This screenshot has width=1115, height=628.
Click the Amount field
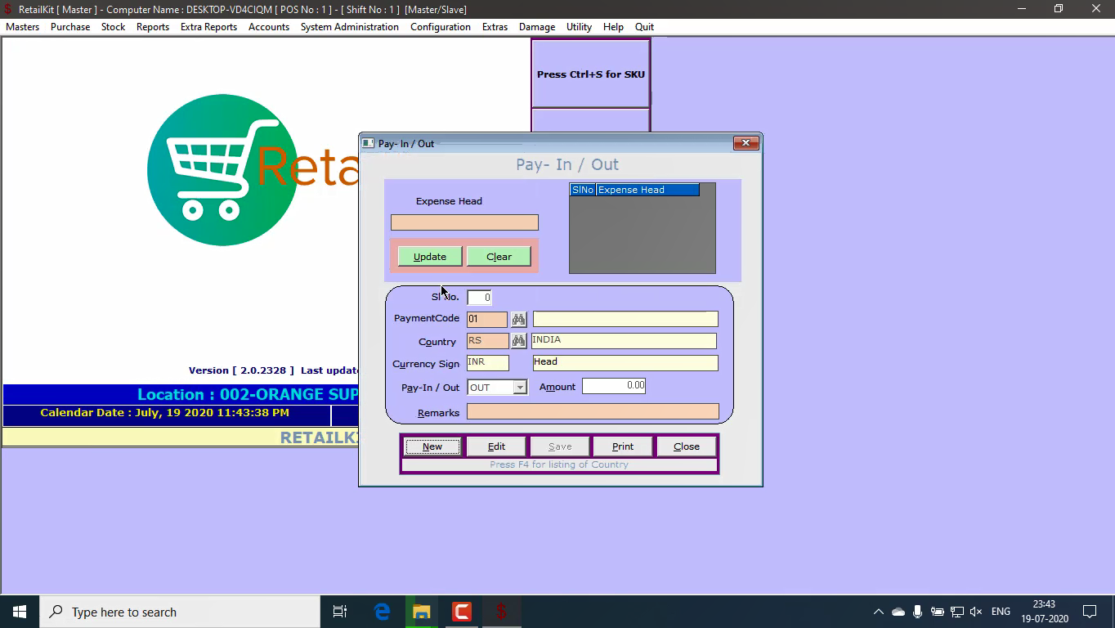click(x=614, y=386)
